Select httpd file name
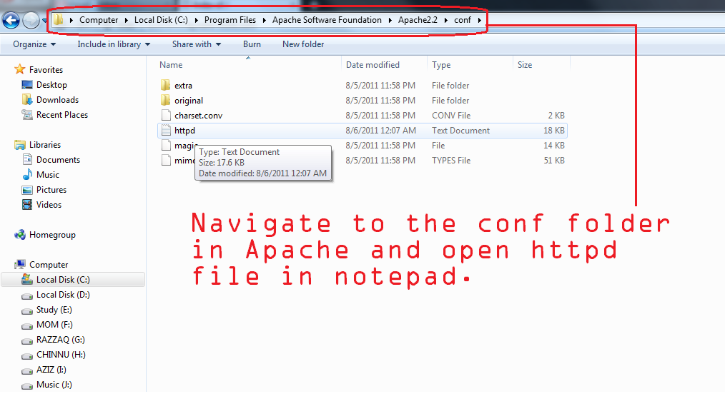Viewport: 725px width, 394px height. coord(184,131)
